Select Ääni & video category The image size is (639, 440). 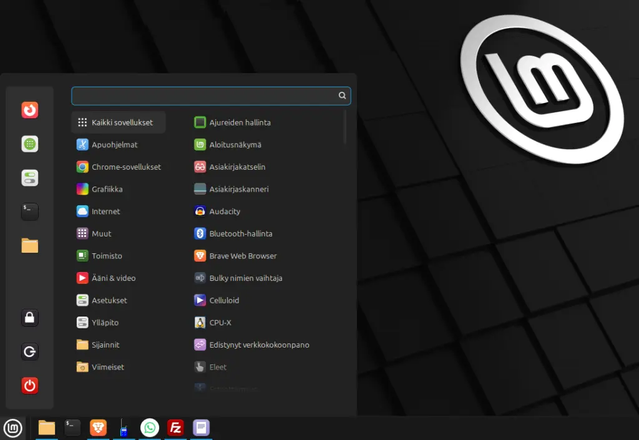coord(118,278)
